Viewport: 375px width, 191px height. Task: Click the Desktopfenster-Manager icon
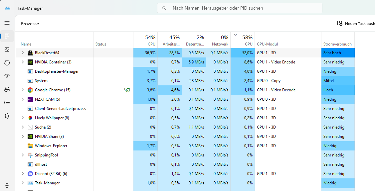coord(30,71)
